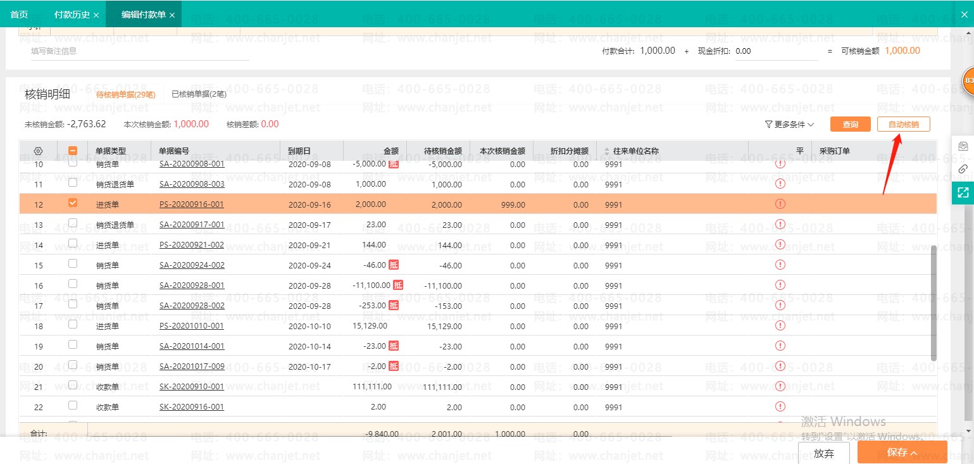The height and width of the screenshot is (464, 974).
Task: Close the 编辑付款单 tab
Action: (x=172, y=15)
